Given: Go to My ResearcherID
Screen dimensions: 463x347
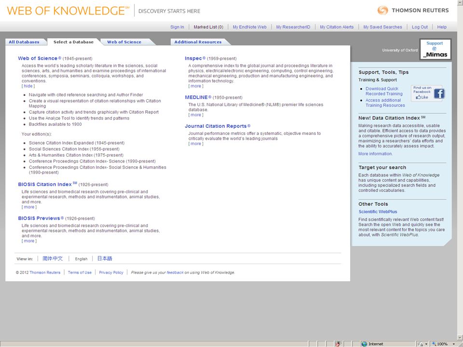Looking at the screenshot, I should (x=293, y=27).
